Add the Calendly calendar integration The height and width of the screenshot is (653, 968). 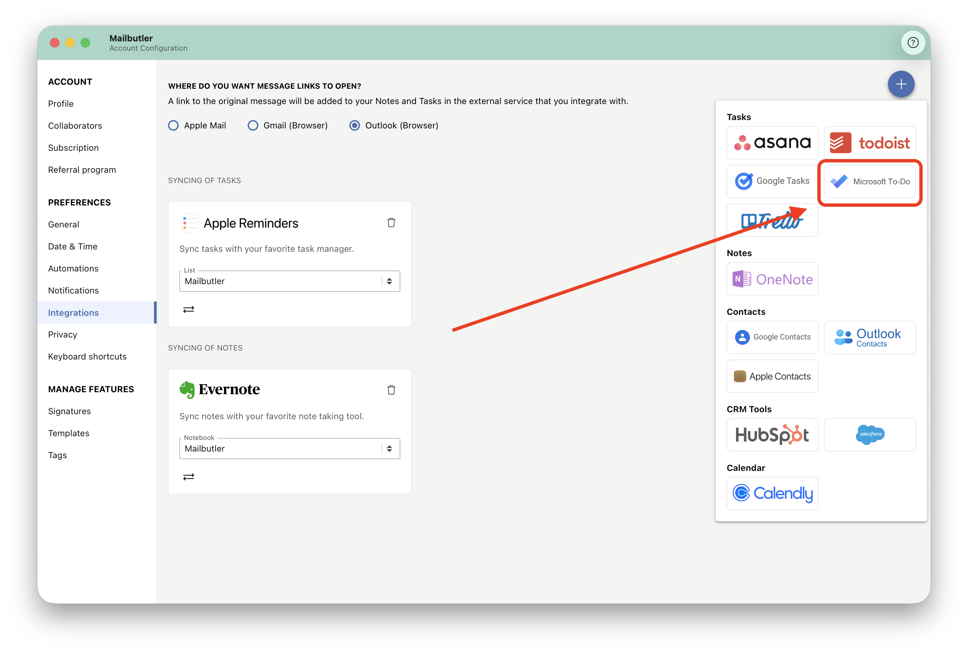pyautogui.click(x=772, y=494)
